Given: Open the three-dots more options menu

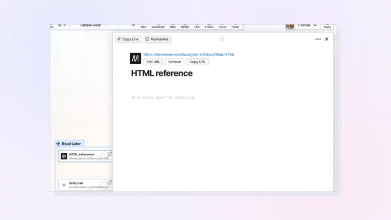Looking at the screenshot, I should [318, 39].
